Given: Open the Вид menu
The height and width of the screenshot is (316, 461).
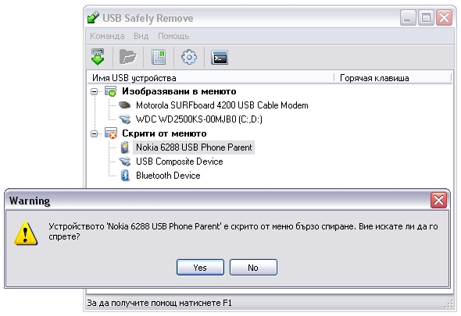Looking at the screenshot, I should (141, 36).
